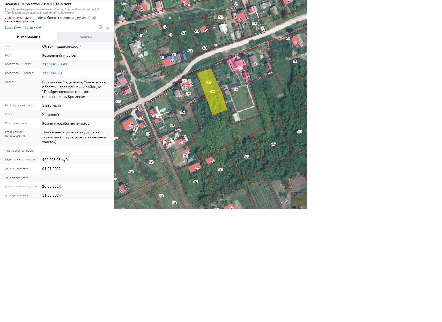442x322 pixels.
Task: Click parcel label 417 on the map
Action: pos(220,169)
